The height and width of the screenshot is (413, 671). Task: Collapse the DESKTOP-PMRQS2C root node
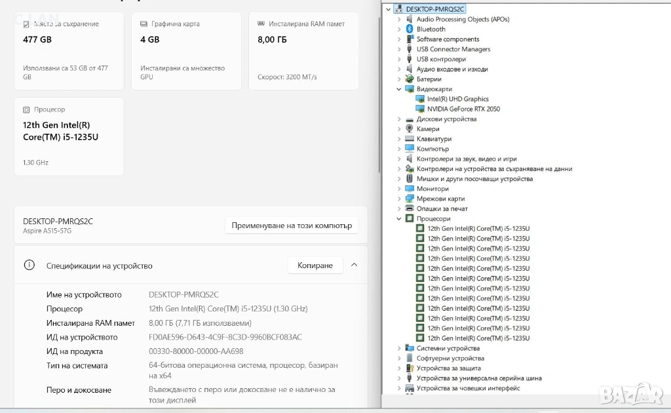[x=389, y=9]
